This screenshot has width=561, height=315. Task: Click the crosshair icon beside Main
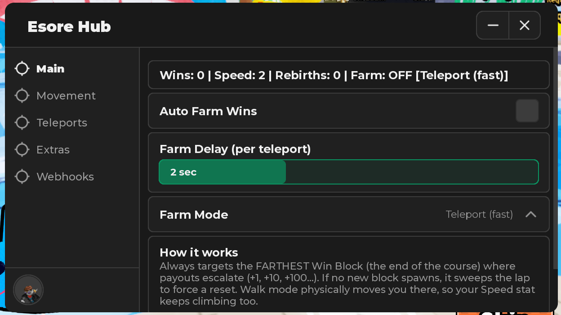22,69
